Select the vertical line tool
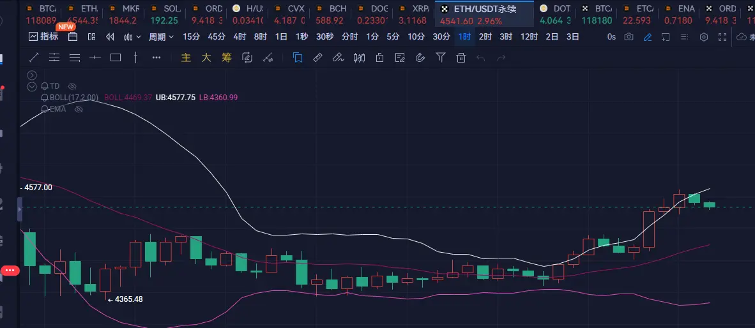The image size is (755, 328). tap(136, 57)
